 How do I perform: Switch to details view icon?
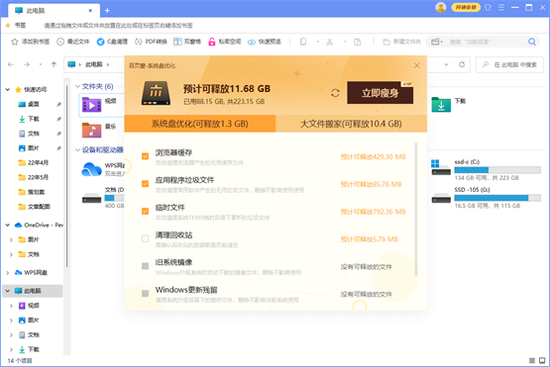tap(532, 360)
